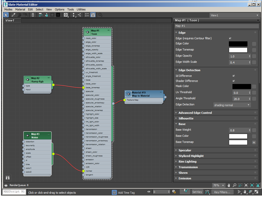Open the Options menu

point(60,9)
